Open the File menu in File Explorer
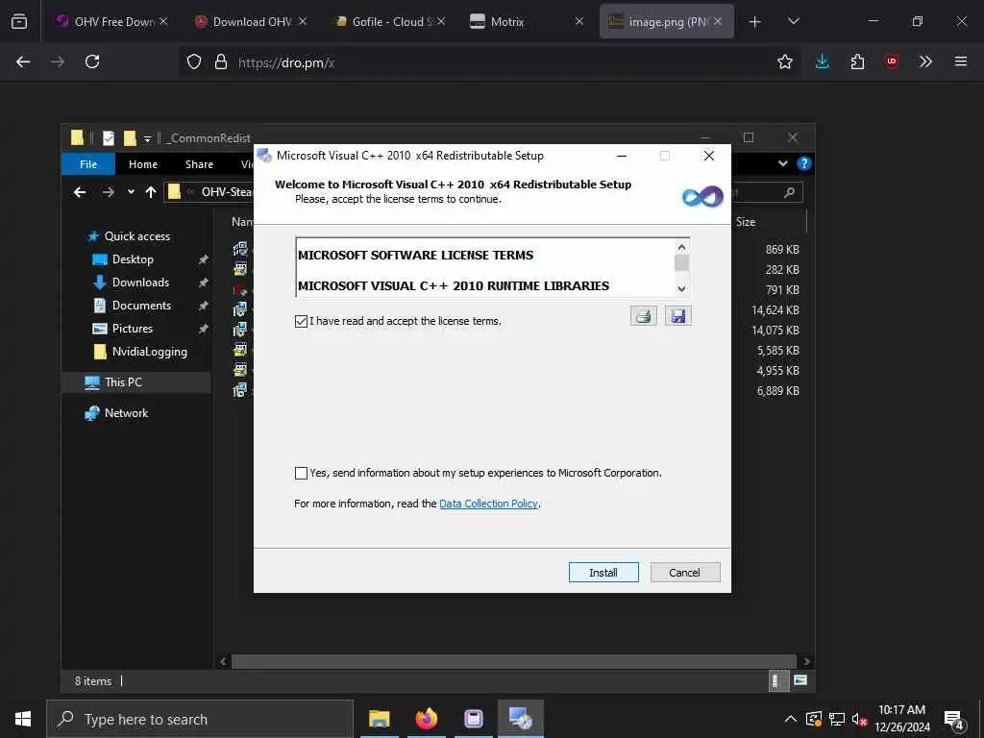This screenshot has width=984, height=738. (x=88, y=163)
